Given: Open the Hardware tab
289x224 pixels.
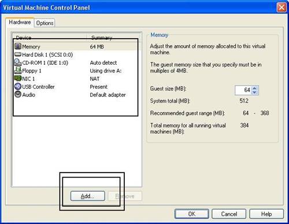Looking at the screenshot, I should coord(20,23).
